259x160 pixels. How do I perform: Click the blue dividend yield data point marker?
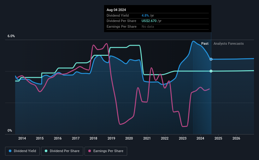pyautogui.click(x=211, y=59)
